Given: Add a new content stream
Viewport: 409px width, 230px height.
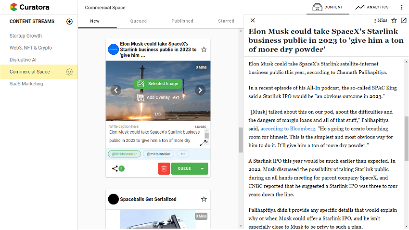Looking at the screenshot, I should click(69, 21).
